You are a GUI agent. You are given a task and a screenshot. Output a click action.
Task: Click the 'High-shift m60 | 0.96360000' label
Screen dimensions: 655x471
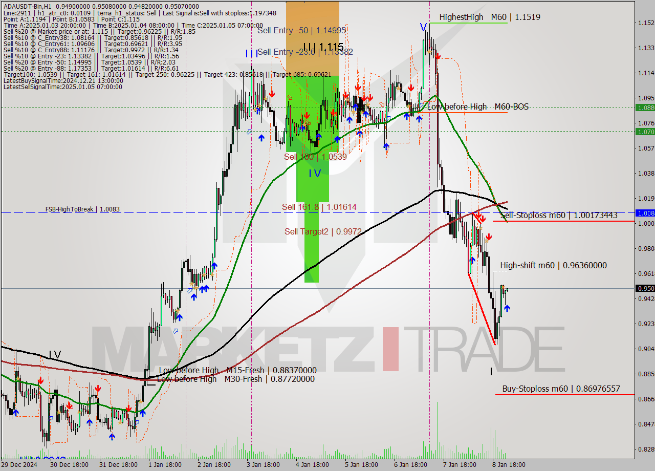tap(554, 265)
